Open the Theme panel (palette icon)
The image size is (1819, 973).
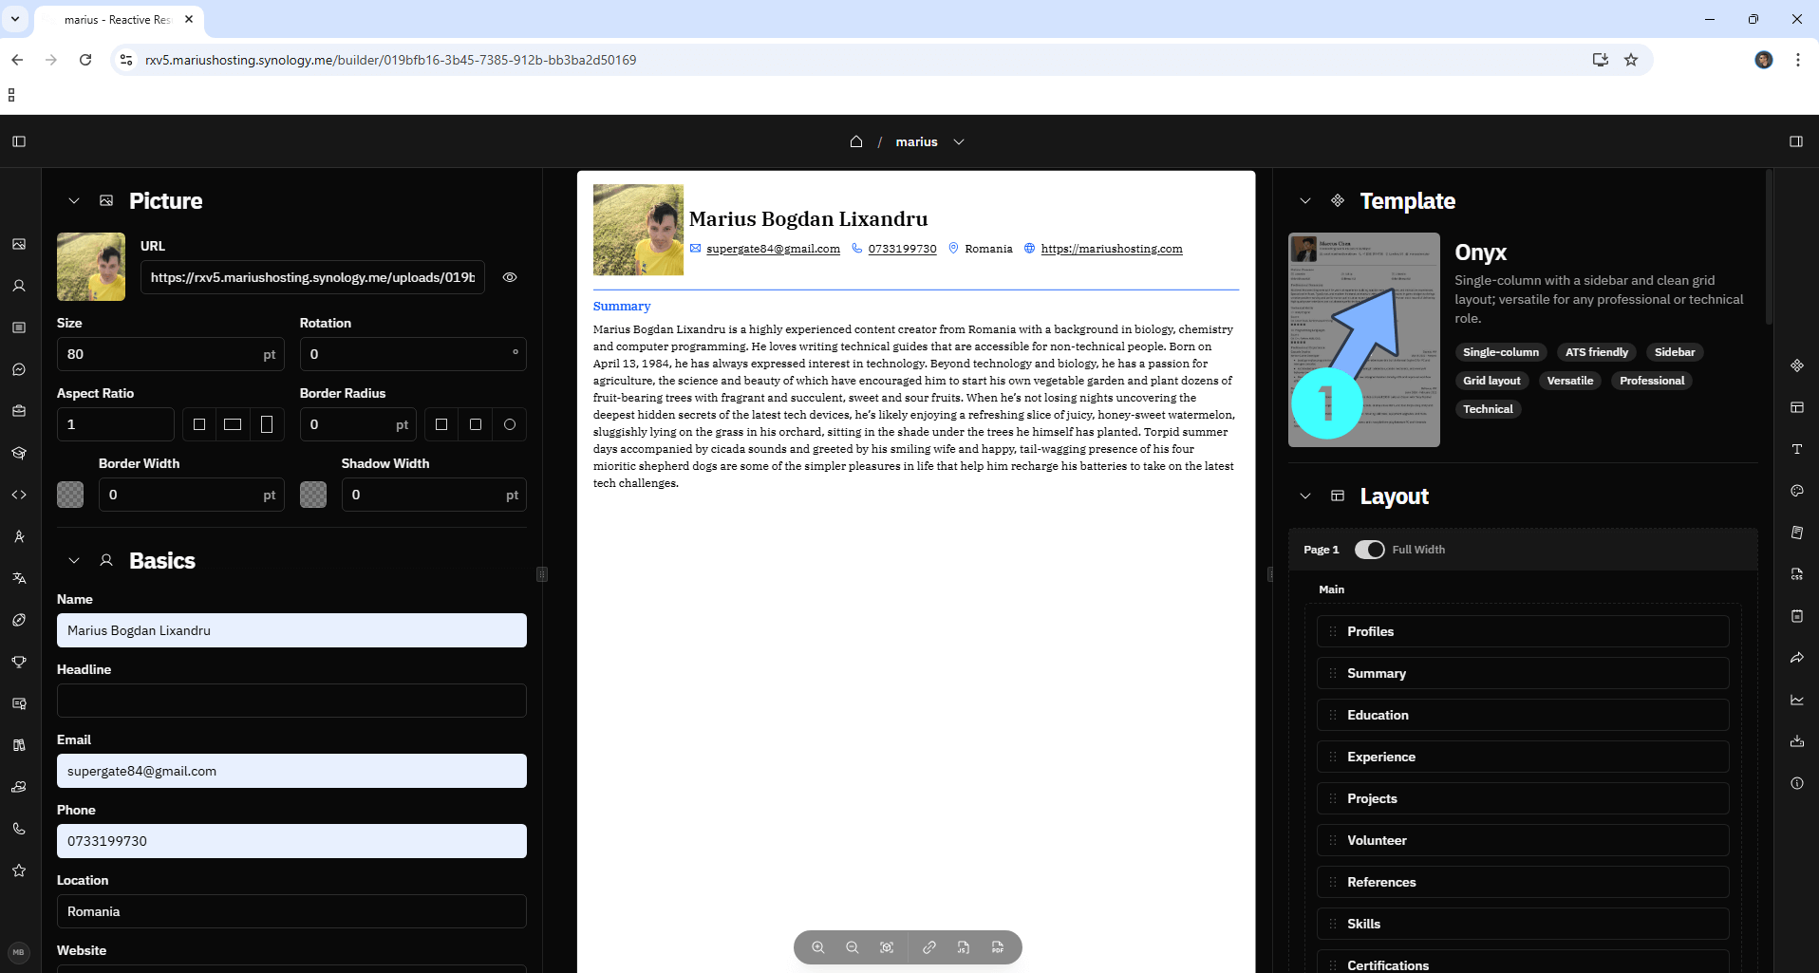[1797, 490]
